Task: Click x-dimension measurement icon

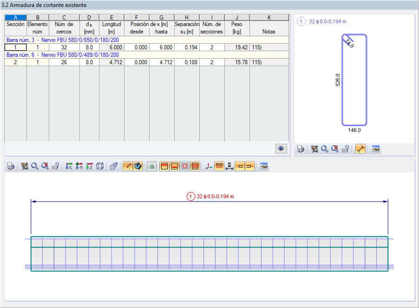Action: [x=229, y=166]
